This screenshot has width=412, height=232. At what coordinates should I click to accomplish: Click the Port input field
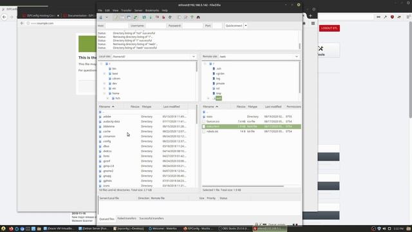[218, 26]
